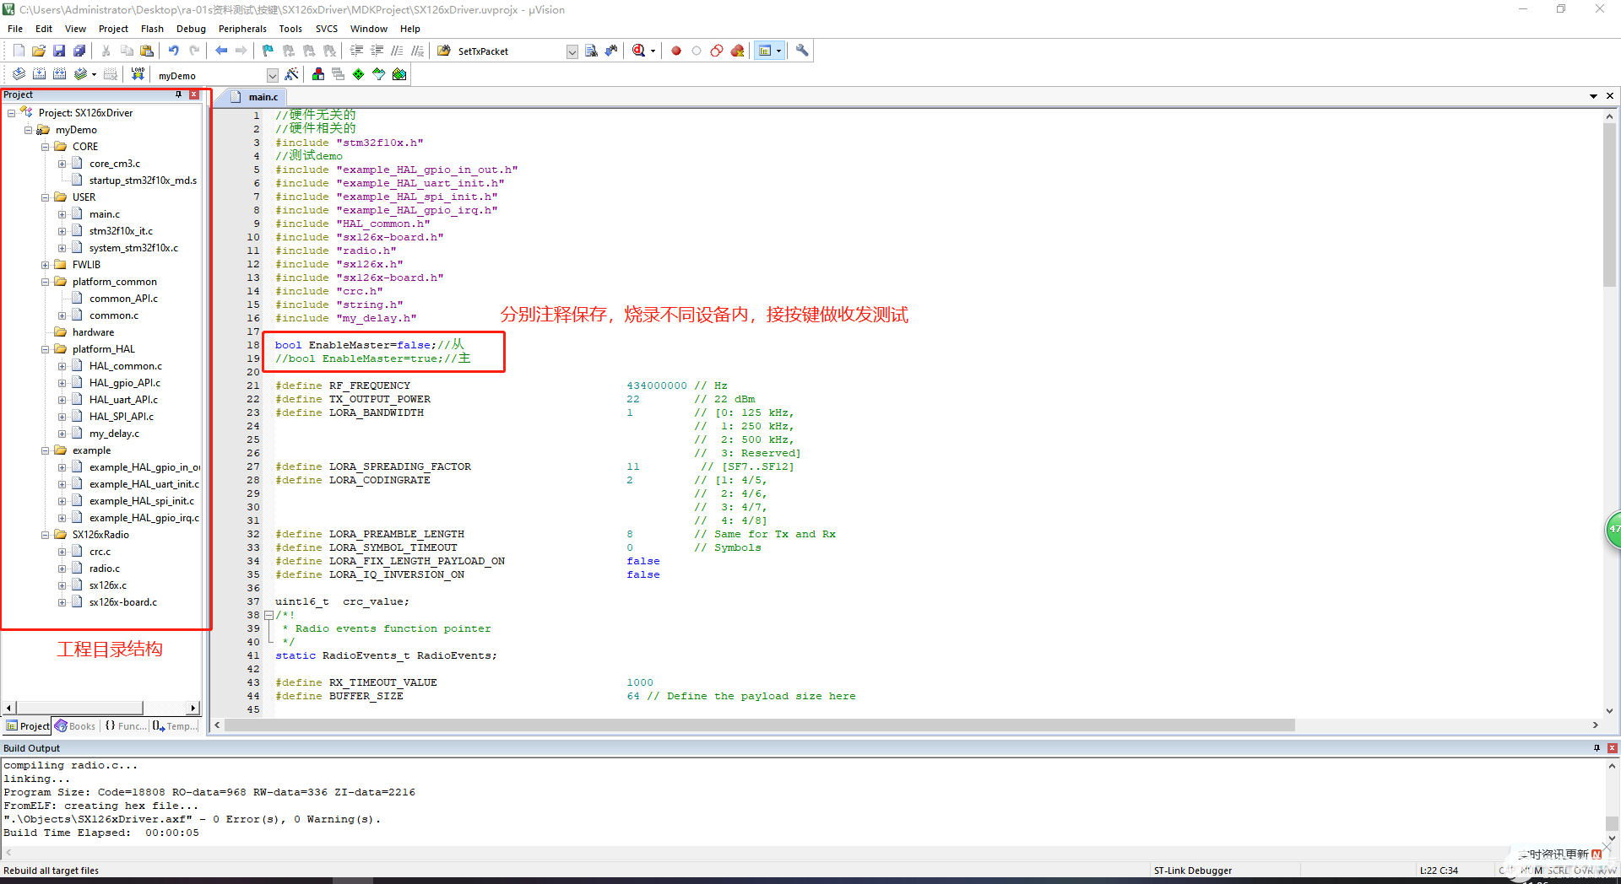Open Manage Project Items icon
Screen dimensions: 1621x884
coord(318,74)
